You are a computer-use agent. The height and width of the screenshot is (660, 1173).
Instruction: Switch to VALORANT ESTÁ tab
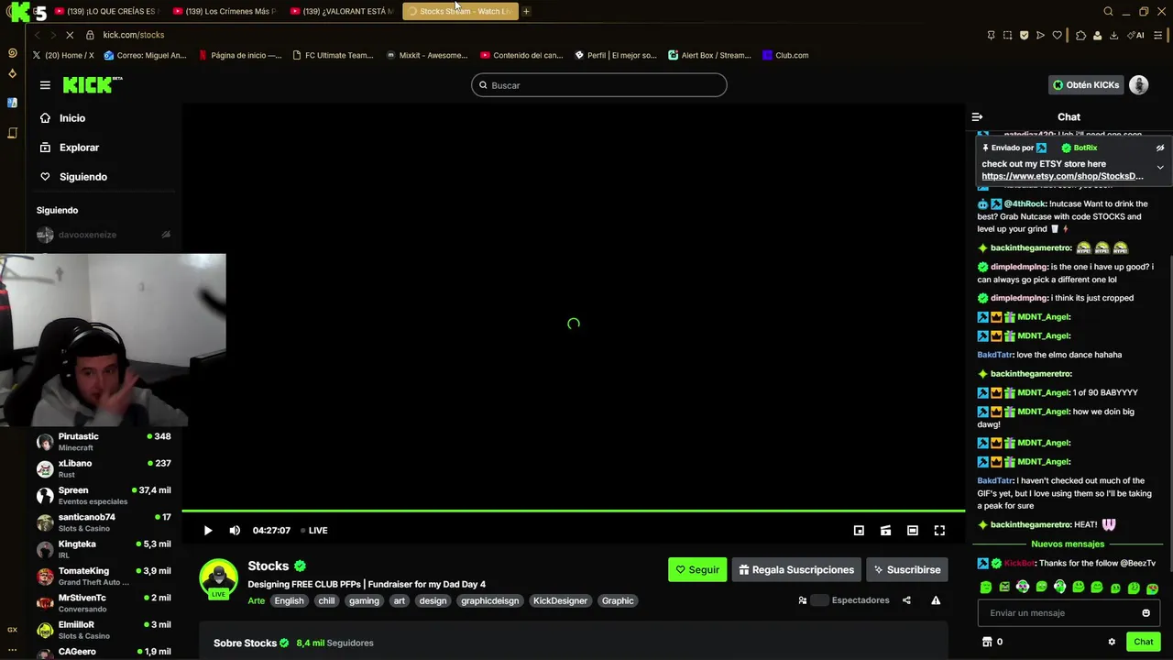342,11
